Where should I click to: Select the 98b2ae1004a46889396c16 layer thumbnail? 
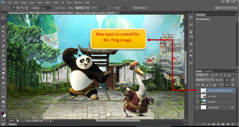click(203, 90)
